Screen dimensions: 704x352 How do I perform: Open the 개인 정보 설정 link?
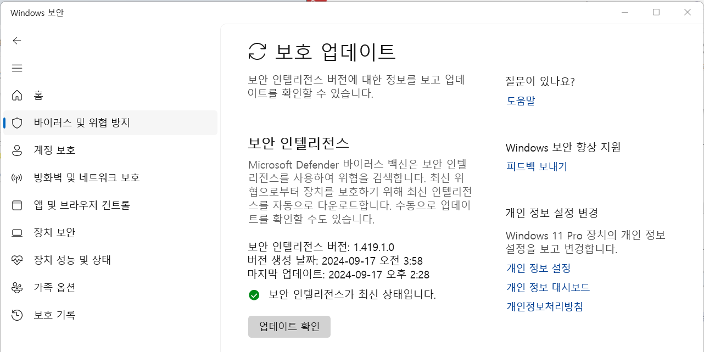click(539, 268)
